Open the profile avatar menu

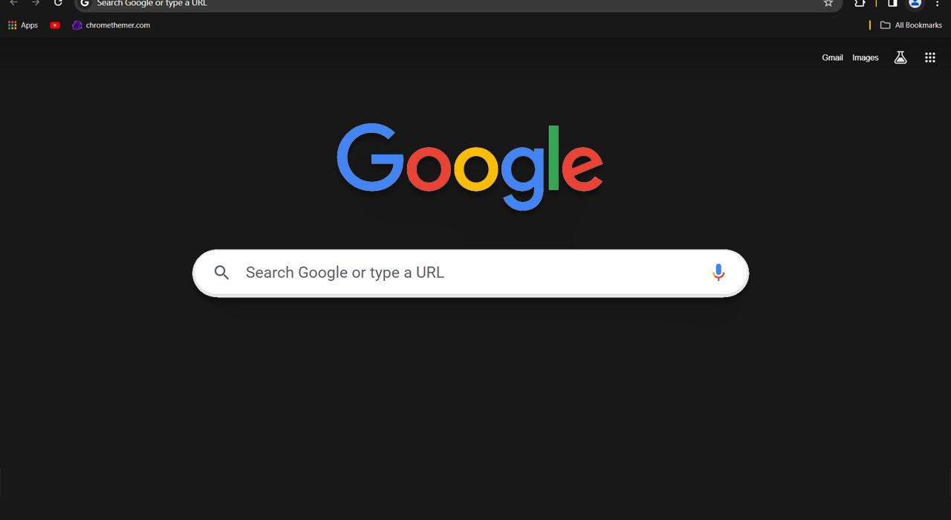click(x=915, y=3)
